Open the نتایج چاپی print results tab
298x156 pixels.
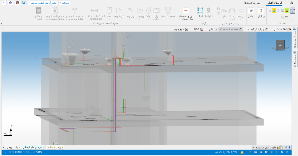[181, 29]
